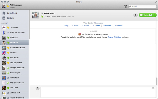
Task: Add people with the plus button
Action: (x=136, y=15)
